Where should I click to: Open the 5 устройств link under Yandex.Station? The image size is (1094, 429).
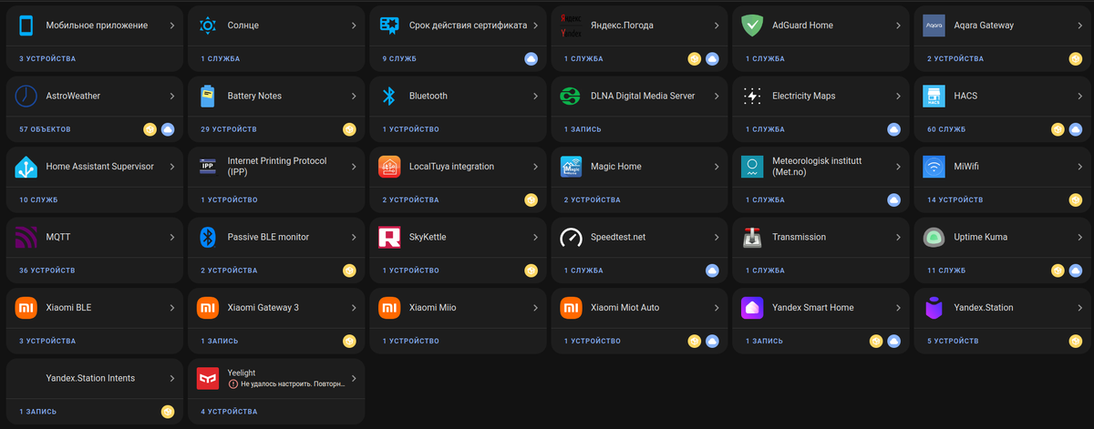[x=953, y=341]
